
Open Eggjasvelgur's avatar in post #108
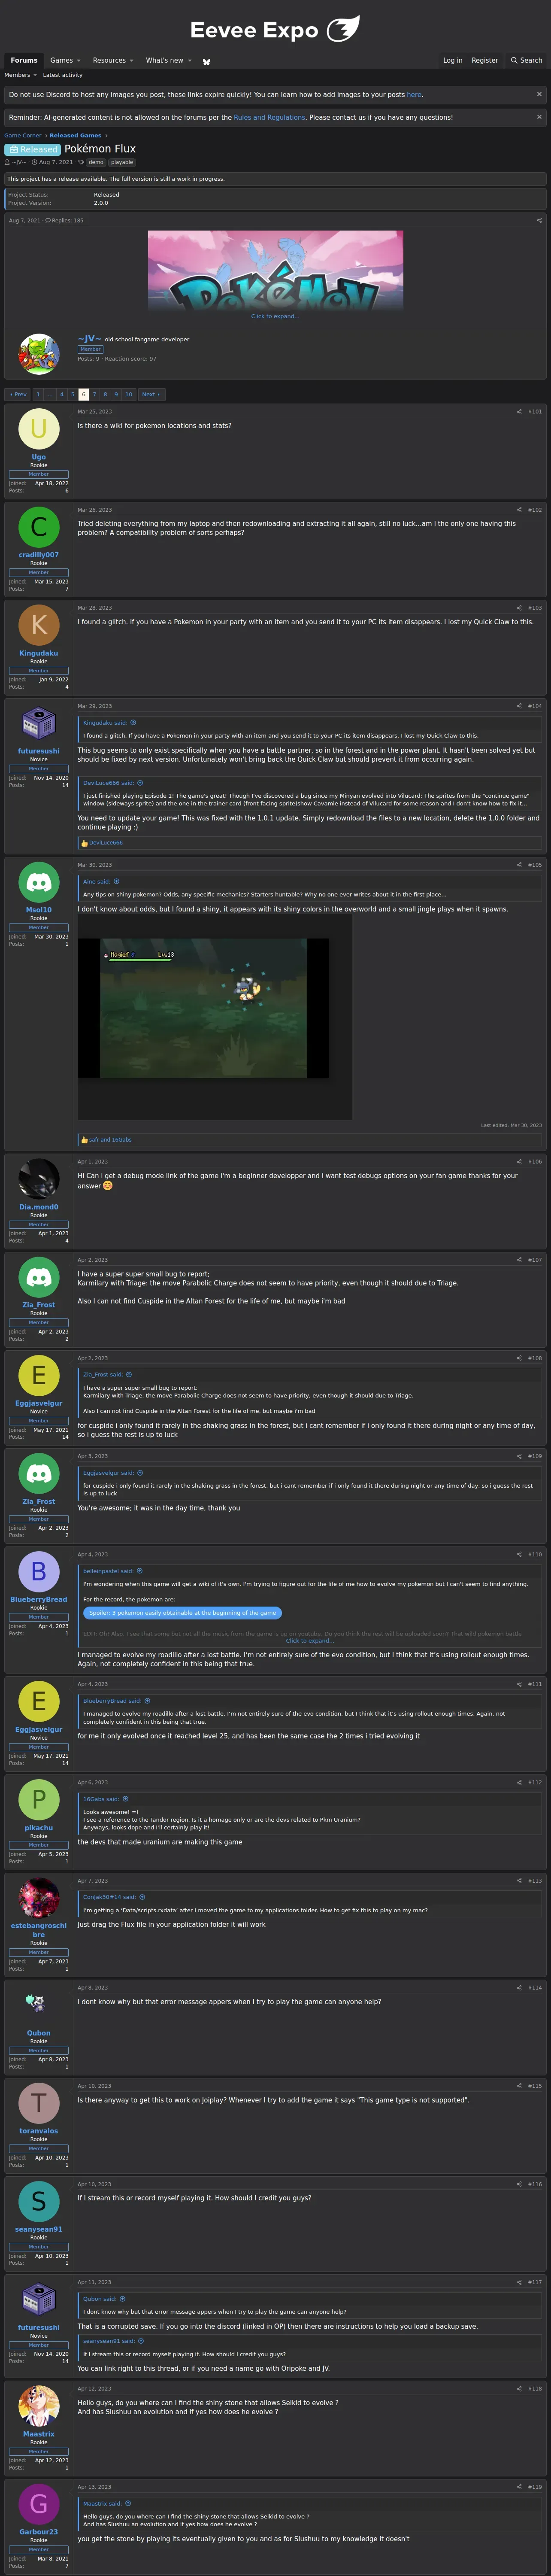tap(39, 1376)
